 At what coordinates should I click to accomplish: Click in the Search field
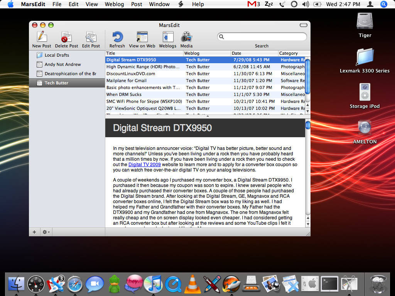click(x=262, y=37)
